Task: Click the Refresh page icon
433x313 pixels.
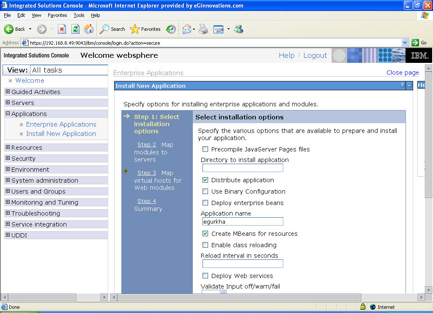Action: (75, 29)
